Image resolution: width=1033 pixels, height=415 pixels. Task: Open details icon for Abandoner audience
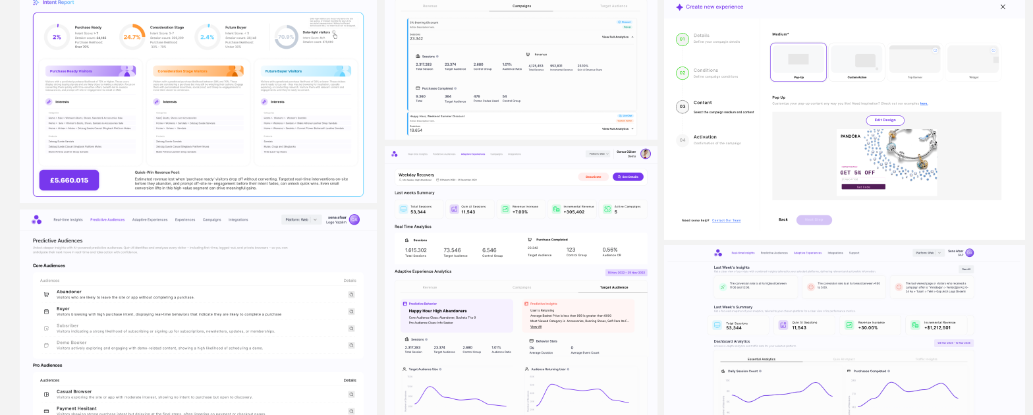[351, 294]
